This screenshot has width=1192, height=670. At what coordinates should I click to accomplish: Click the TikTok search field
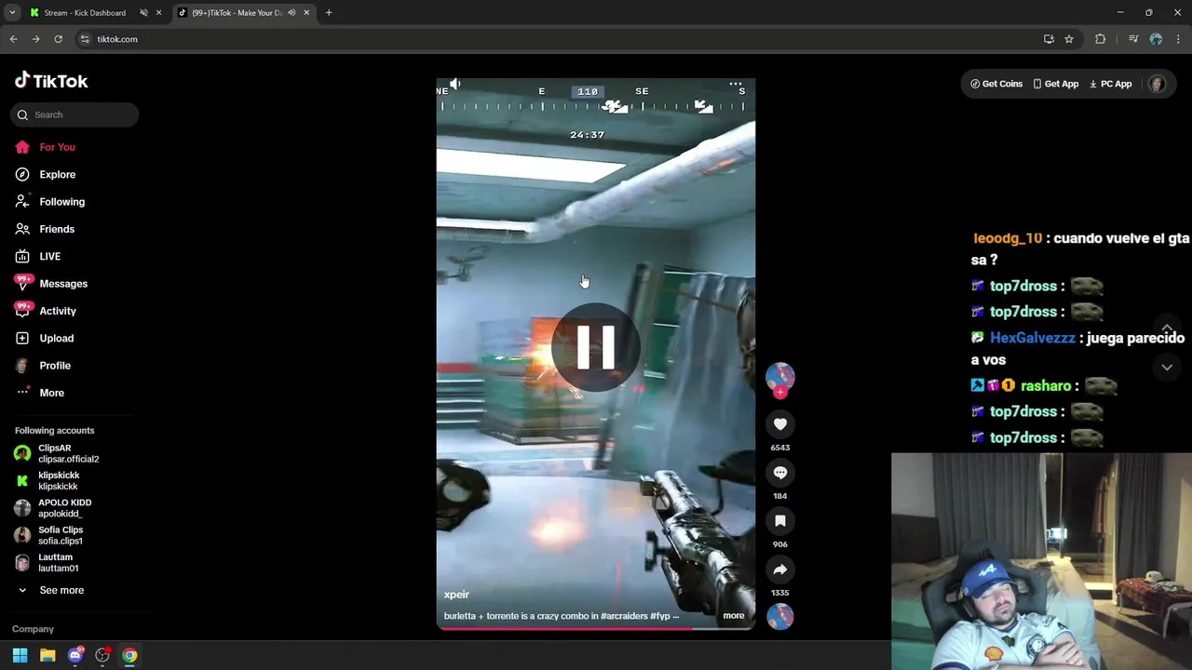click(x=74, y=114)
